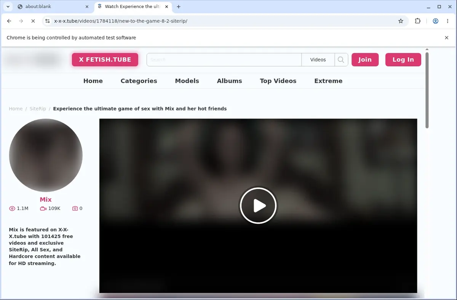Click the Mix description paragraph

pyautogui.click(x=45, y=246)
